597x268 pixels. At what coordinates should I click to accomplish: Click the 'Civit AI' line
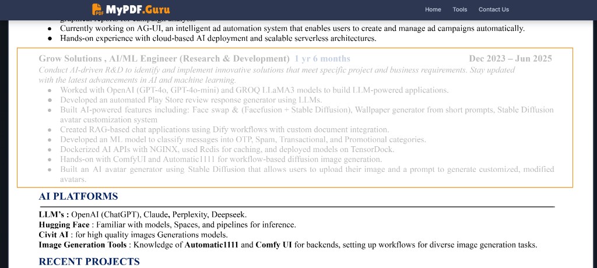(x=134, y=234)
